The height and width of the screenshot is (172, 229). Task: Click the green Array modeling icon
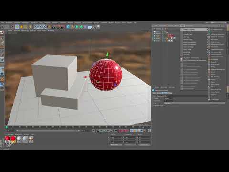[x=81, y=27]
